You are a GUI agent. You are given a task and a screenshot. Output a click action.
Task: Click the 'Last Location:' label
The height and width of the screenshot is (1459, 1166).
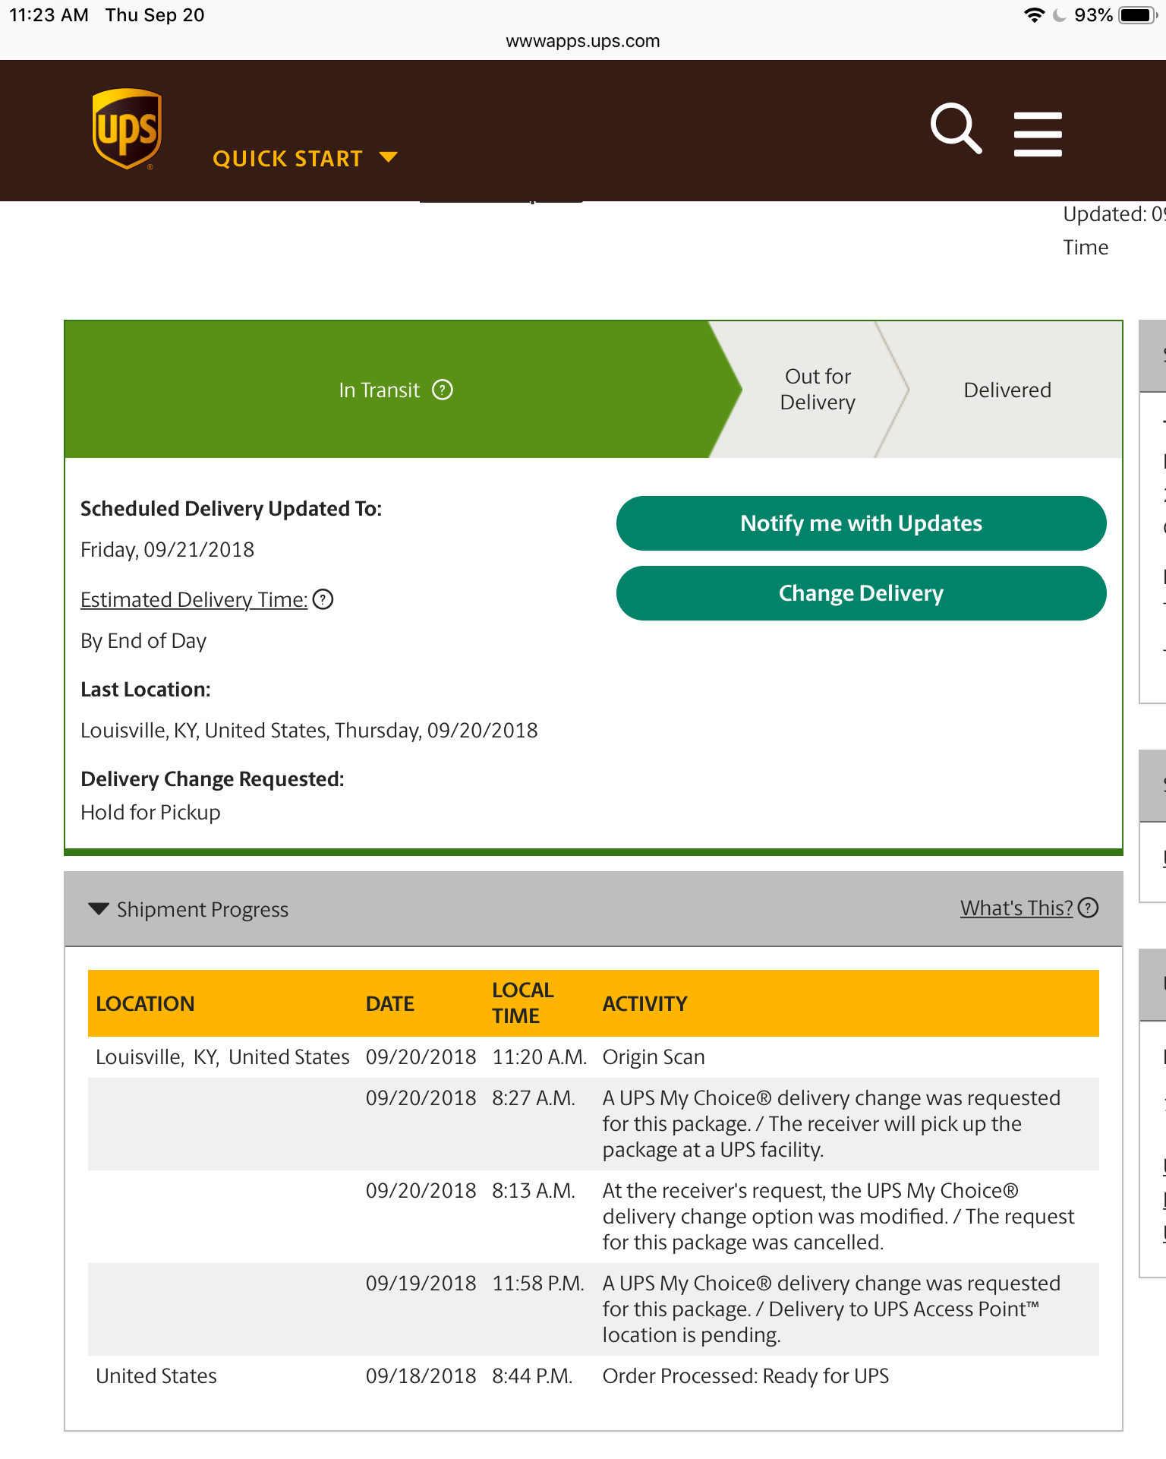pyautogui.click(x=146, y=689)
